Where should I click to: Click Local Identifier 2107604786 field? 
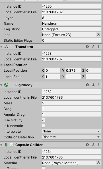[71, 98]
